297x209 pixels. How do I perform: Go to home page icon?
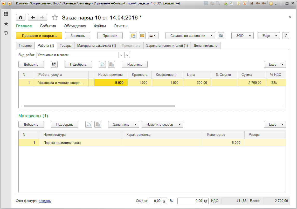click(x=21, y=17)
